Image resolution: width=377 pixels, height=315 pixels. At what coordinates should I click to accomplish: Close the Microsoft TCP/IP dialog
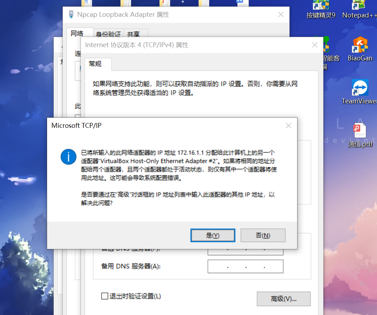(x=288, y=125)
